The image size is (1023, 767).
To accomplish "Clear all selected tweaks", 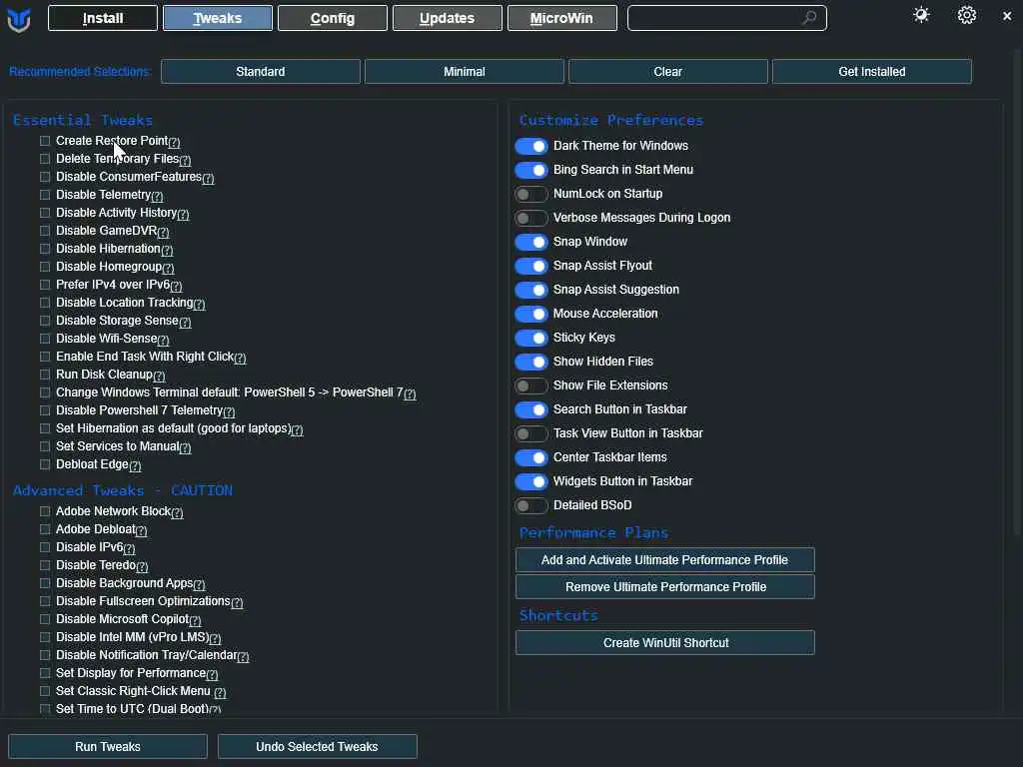I will click(667, 72).
